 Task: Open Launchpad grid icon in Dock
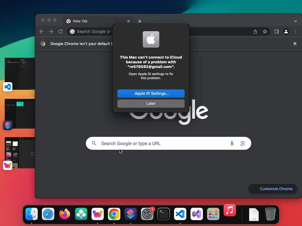(x=213, y=214)
